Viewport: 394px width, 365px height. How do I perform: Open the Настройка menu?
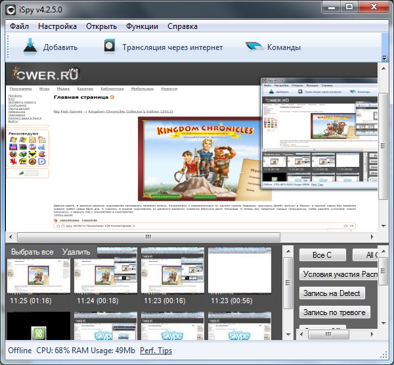click(57, 26)
